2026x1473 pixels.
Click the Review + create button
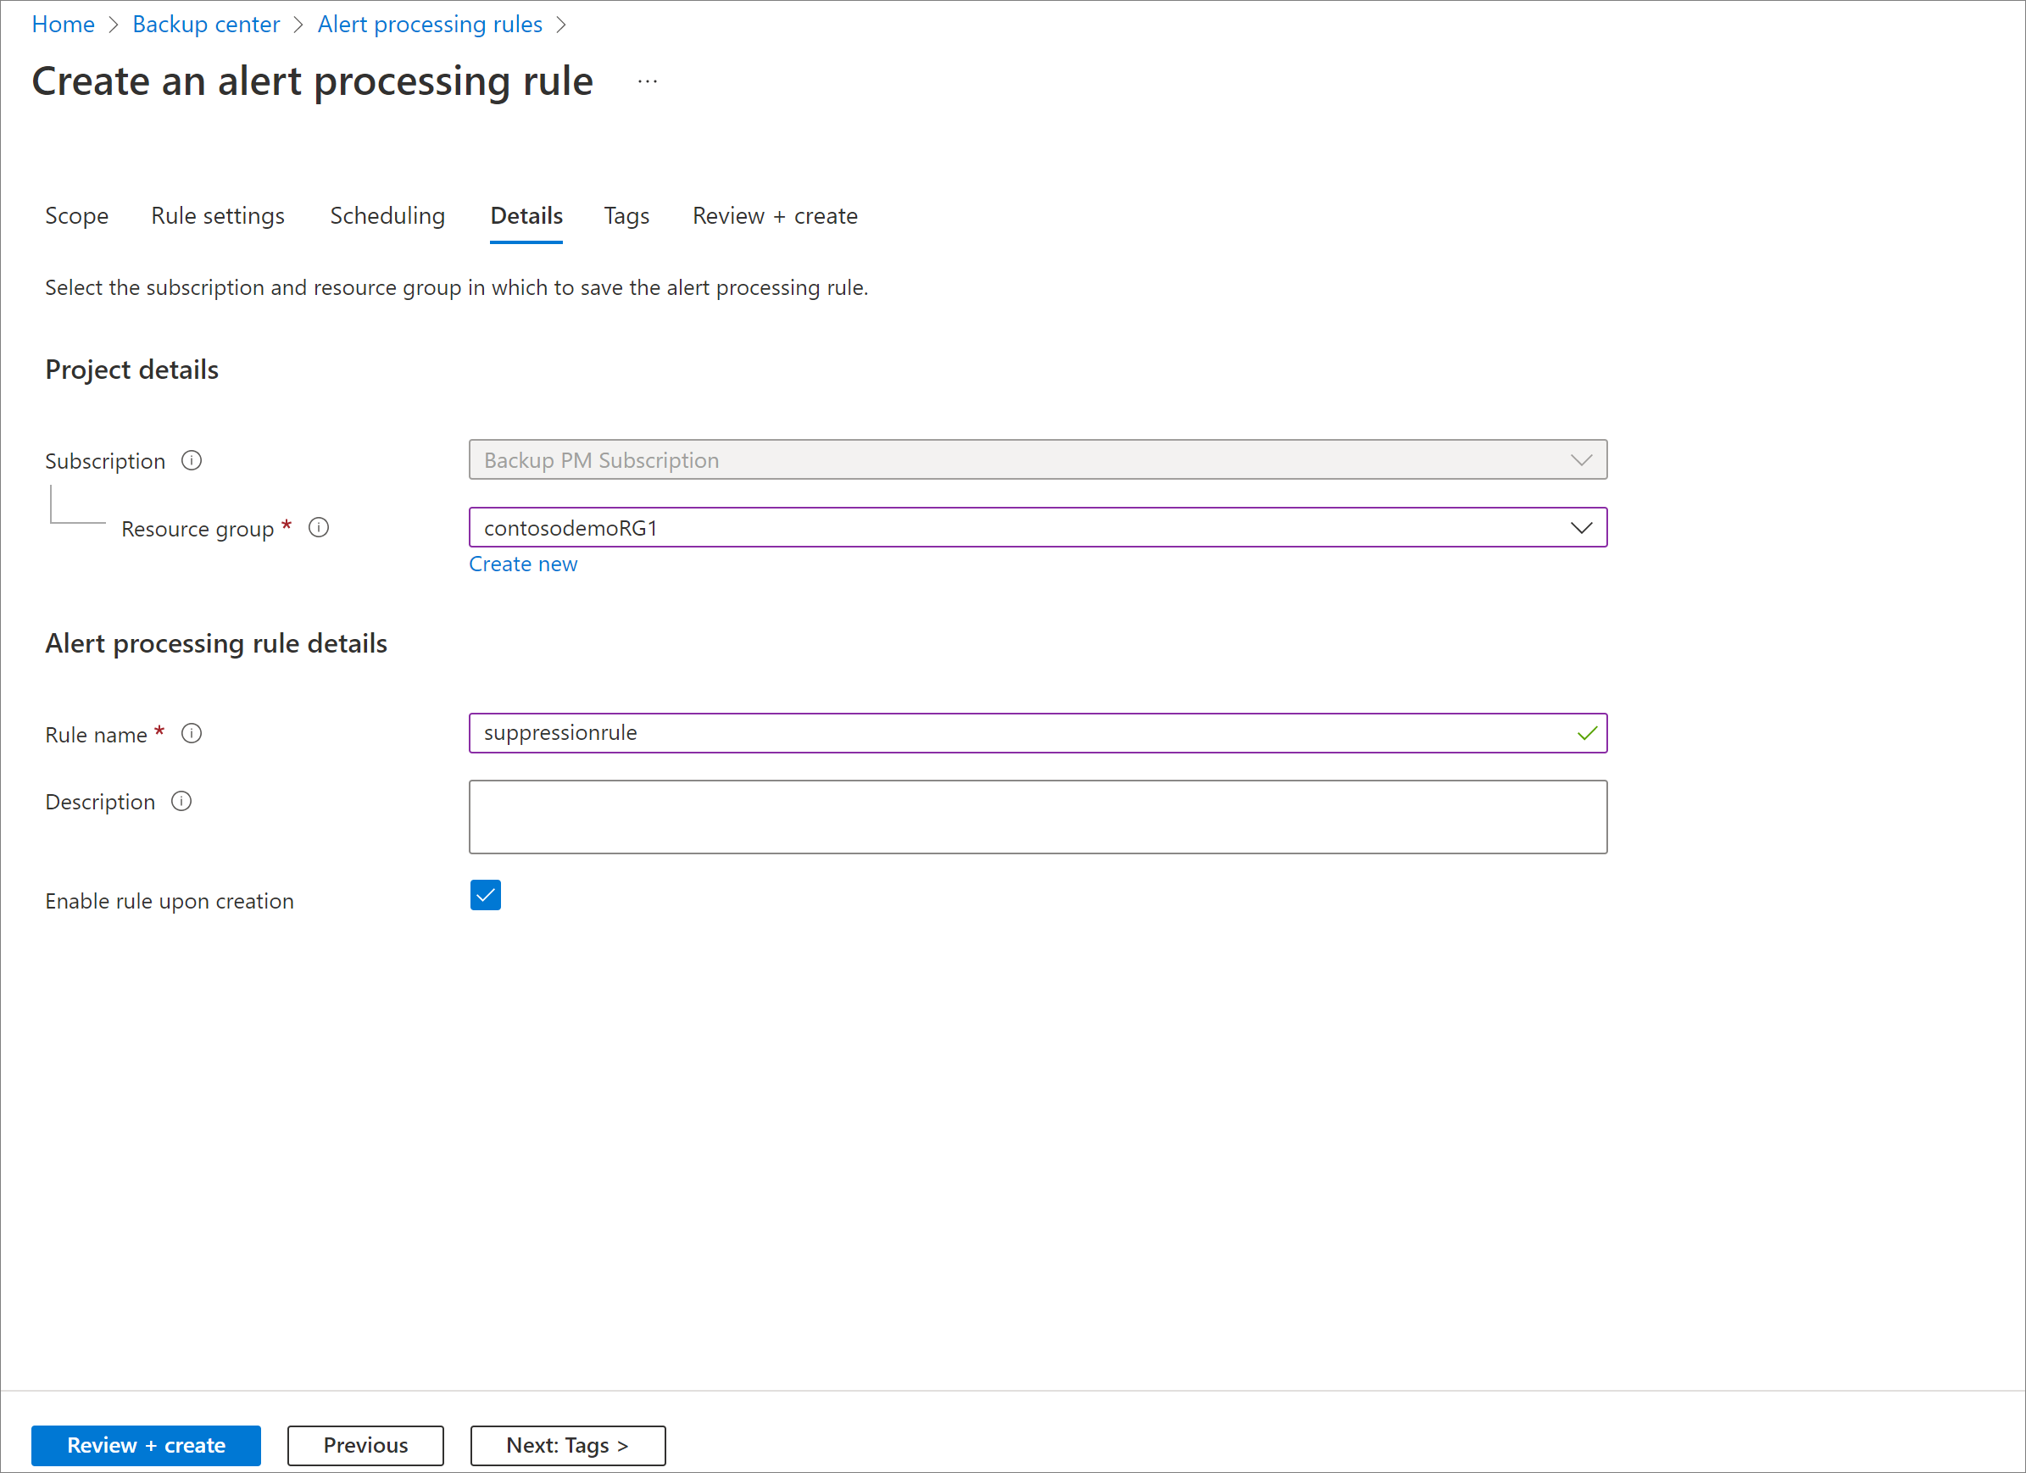tap(147, 1443)
